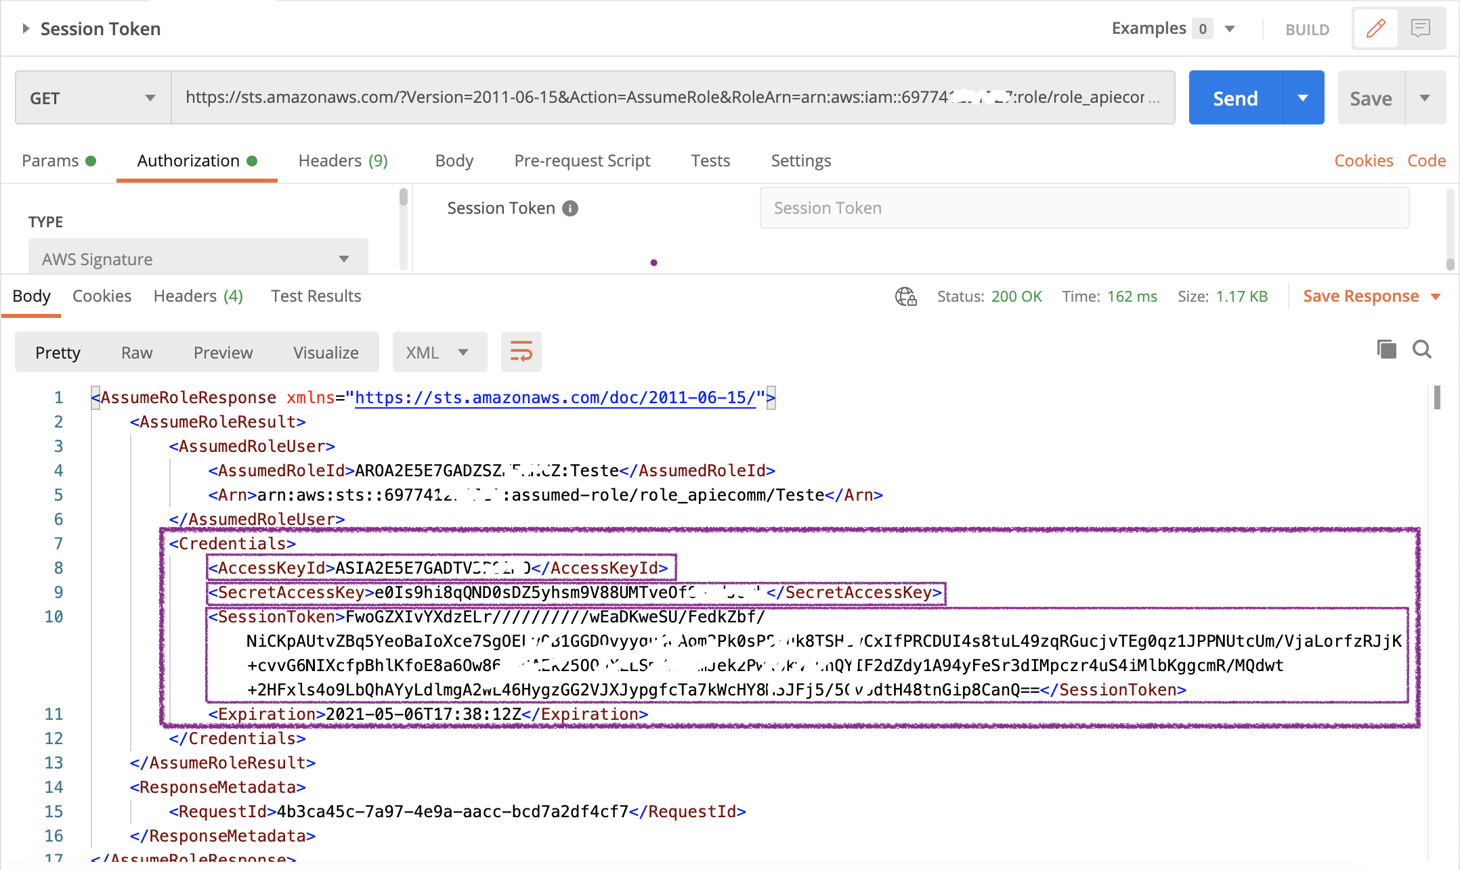Click the Arn line in response

[x=545, y=495]
